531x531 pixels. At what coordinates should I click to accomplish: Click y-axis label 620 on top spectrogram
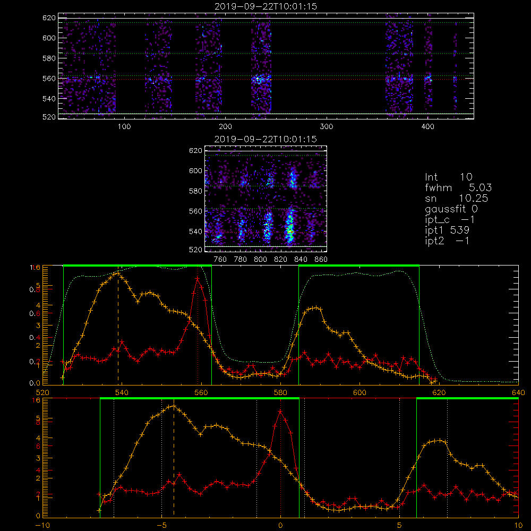coord(49,18)
